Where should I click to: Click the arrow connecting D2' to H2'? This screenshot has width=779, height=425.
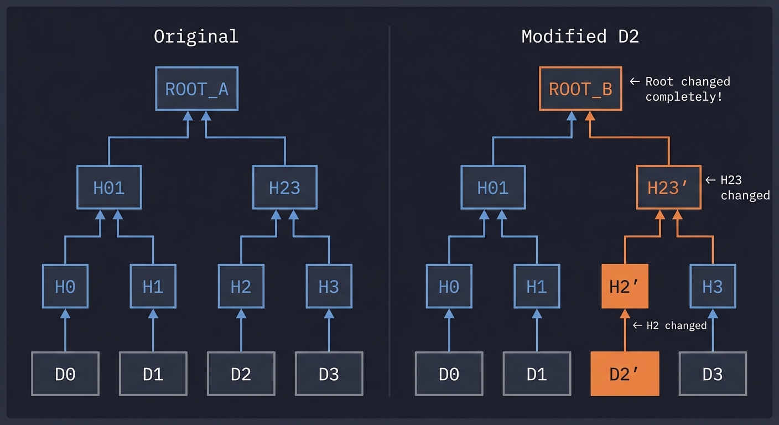pyautogui.click(x=624, y=332)
